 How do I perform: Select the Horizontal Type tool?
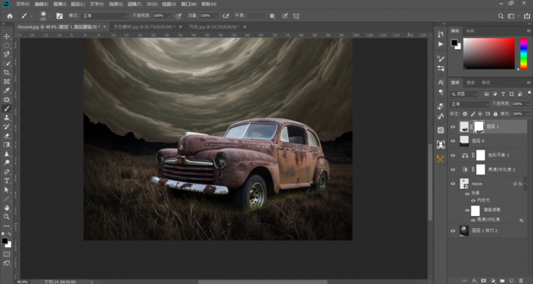pyautogui.click(x=7, y=181)
